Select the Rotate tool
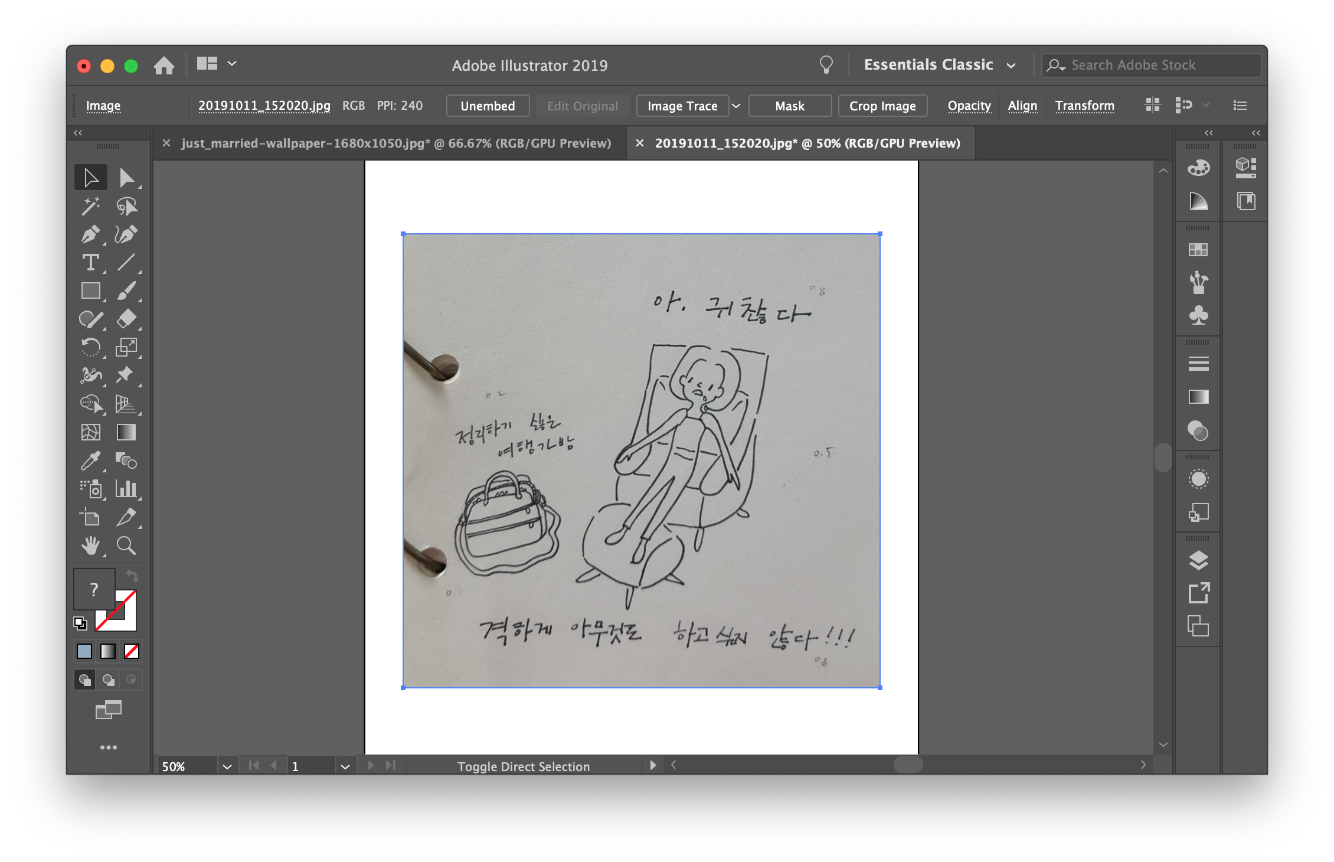 (x=90, y=348)
